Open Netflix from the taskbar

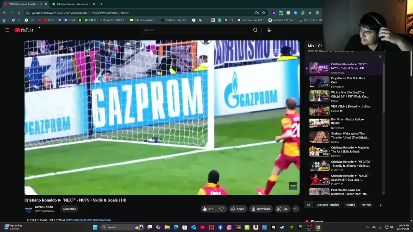point(211,227)
